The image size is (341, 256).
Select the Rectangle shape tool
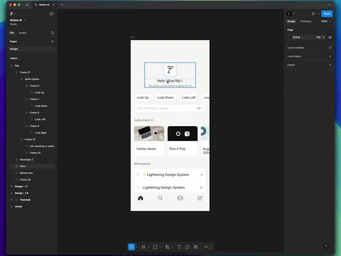point(155,247)
